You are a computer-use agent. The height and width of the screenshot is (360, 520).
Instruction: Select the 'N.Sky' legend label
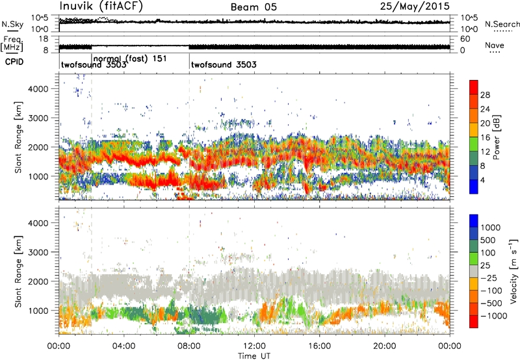point(12,24)
